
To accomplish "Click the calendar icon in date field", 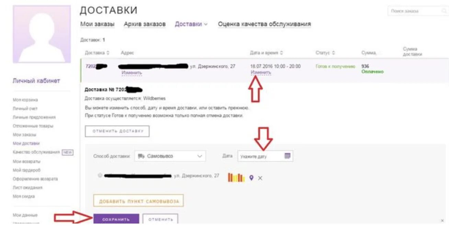I will tap(287, 156).
